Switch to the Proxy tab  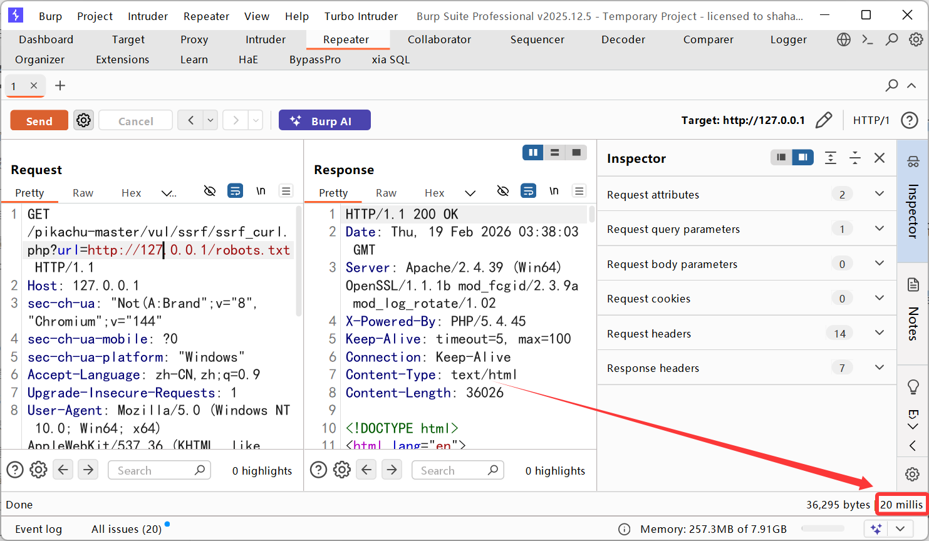(194, 39)
